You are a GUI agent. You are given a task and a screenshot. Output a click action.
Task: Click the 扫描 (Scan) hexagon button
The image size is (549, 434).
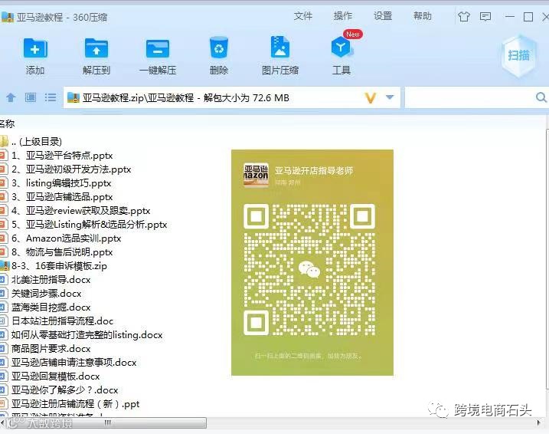pyautogui.click(x=519, y=55)
